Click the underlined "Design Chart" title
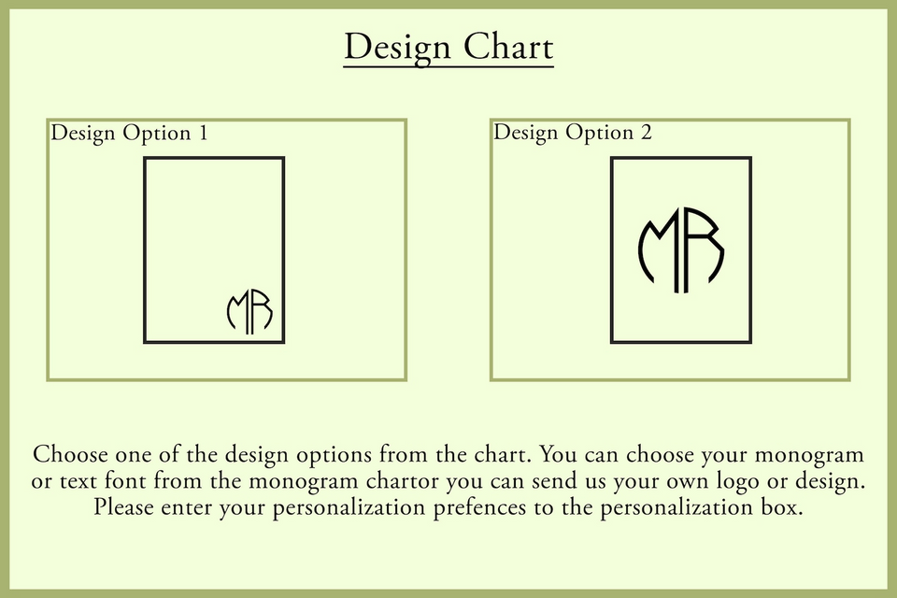This screenshot has width=897, height=598. [x=448, y=47]
